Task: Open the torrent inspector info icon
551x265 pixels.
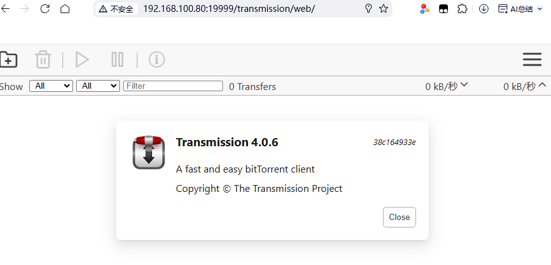Action: pyautogui.click(x=156, y=59)
